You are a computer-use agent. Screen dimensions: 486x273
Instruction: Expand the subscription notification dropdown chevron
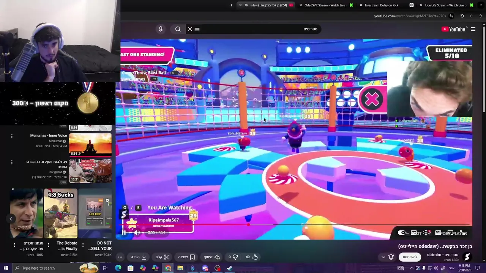(383, 257)
